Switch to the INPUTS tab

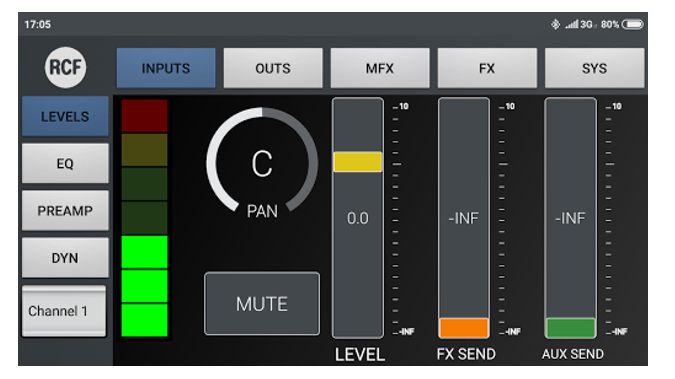tap(166, 68)
